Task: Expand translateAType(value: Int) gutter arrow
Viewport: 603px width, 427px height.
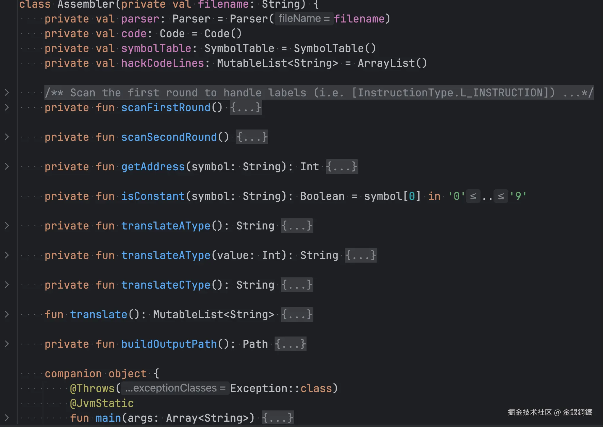Action: coord(7,255)
